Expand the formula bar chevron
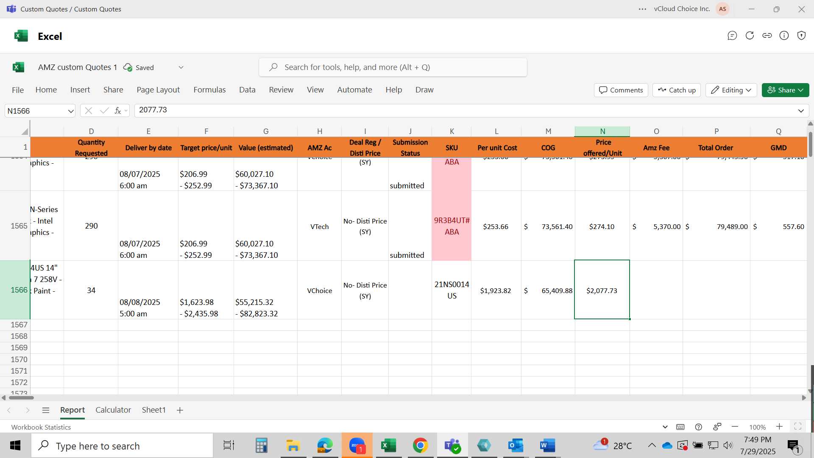The width and height of the screenshot is (814, 458). click(x=801, y=111)
